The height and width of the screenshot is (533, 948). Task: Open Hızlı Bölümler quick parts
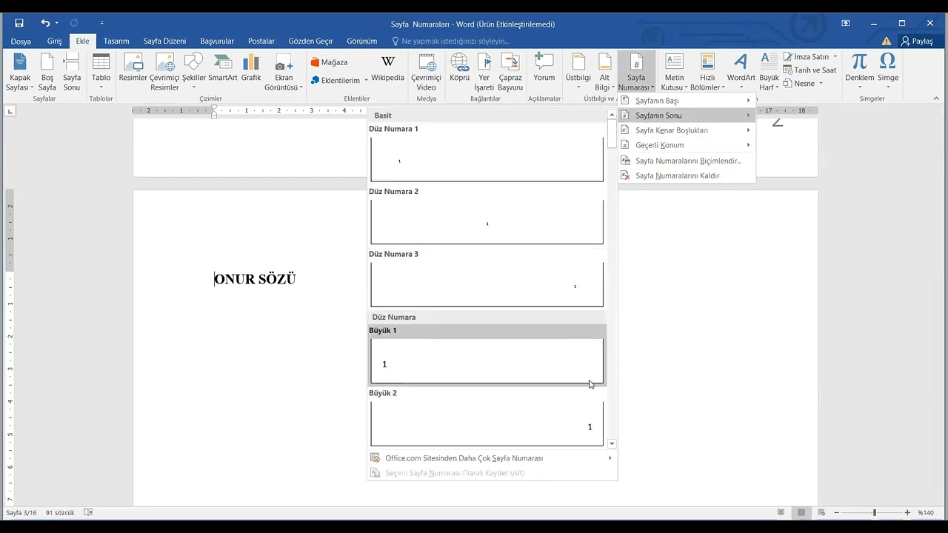pyautogui.click(x=707, y=73)
